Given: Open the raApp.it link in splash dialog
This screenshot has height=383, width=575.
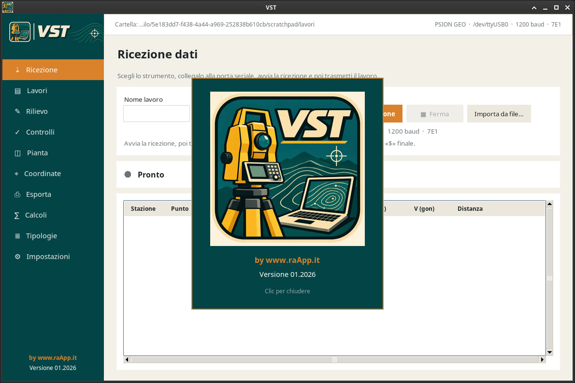Looking at the screenshot, I should (x=287, y=260).
